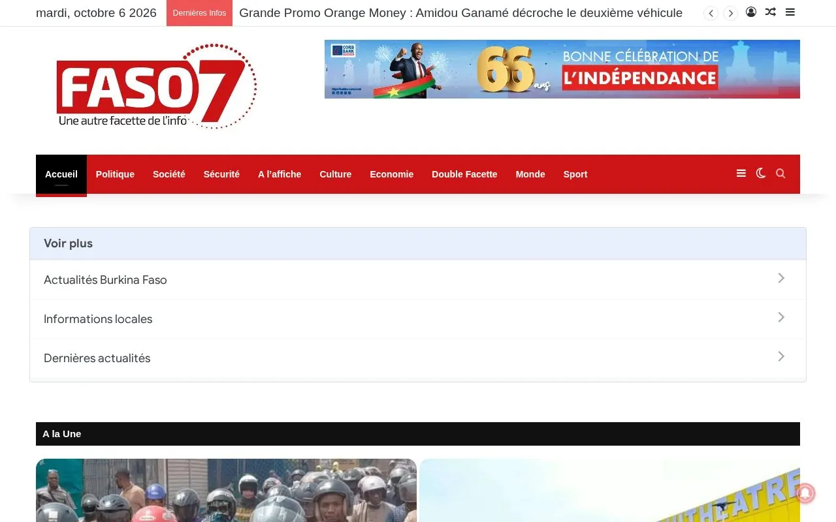
Task: Read the Orange Money promo headline
Action: coord(461,13)
